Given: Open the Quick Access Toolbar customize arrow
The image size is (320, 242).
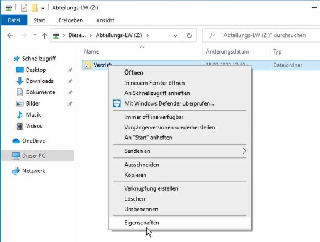Looking at the screenshot, I should [x=43, y=8].
